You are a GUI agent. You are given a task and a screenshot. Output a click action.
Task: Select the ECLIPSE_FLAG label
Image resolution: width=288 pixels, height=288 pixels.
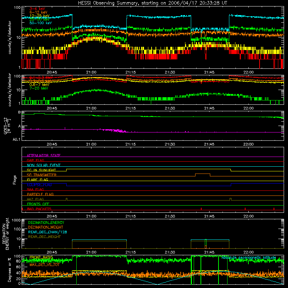[x=39, y=185]
